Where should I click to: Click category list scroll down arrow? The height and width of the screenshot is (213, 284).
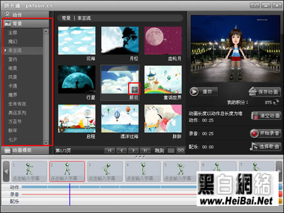[46, 143]
